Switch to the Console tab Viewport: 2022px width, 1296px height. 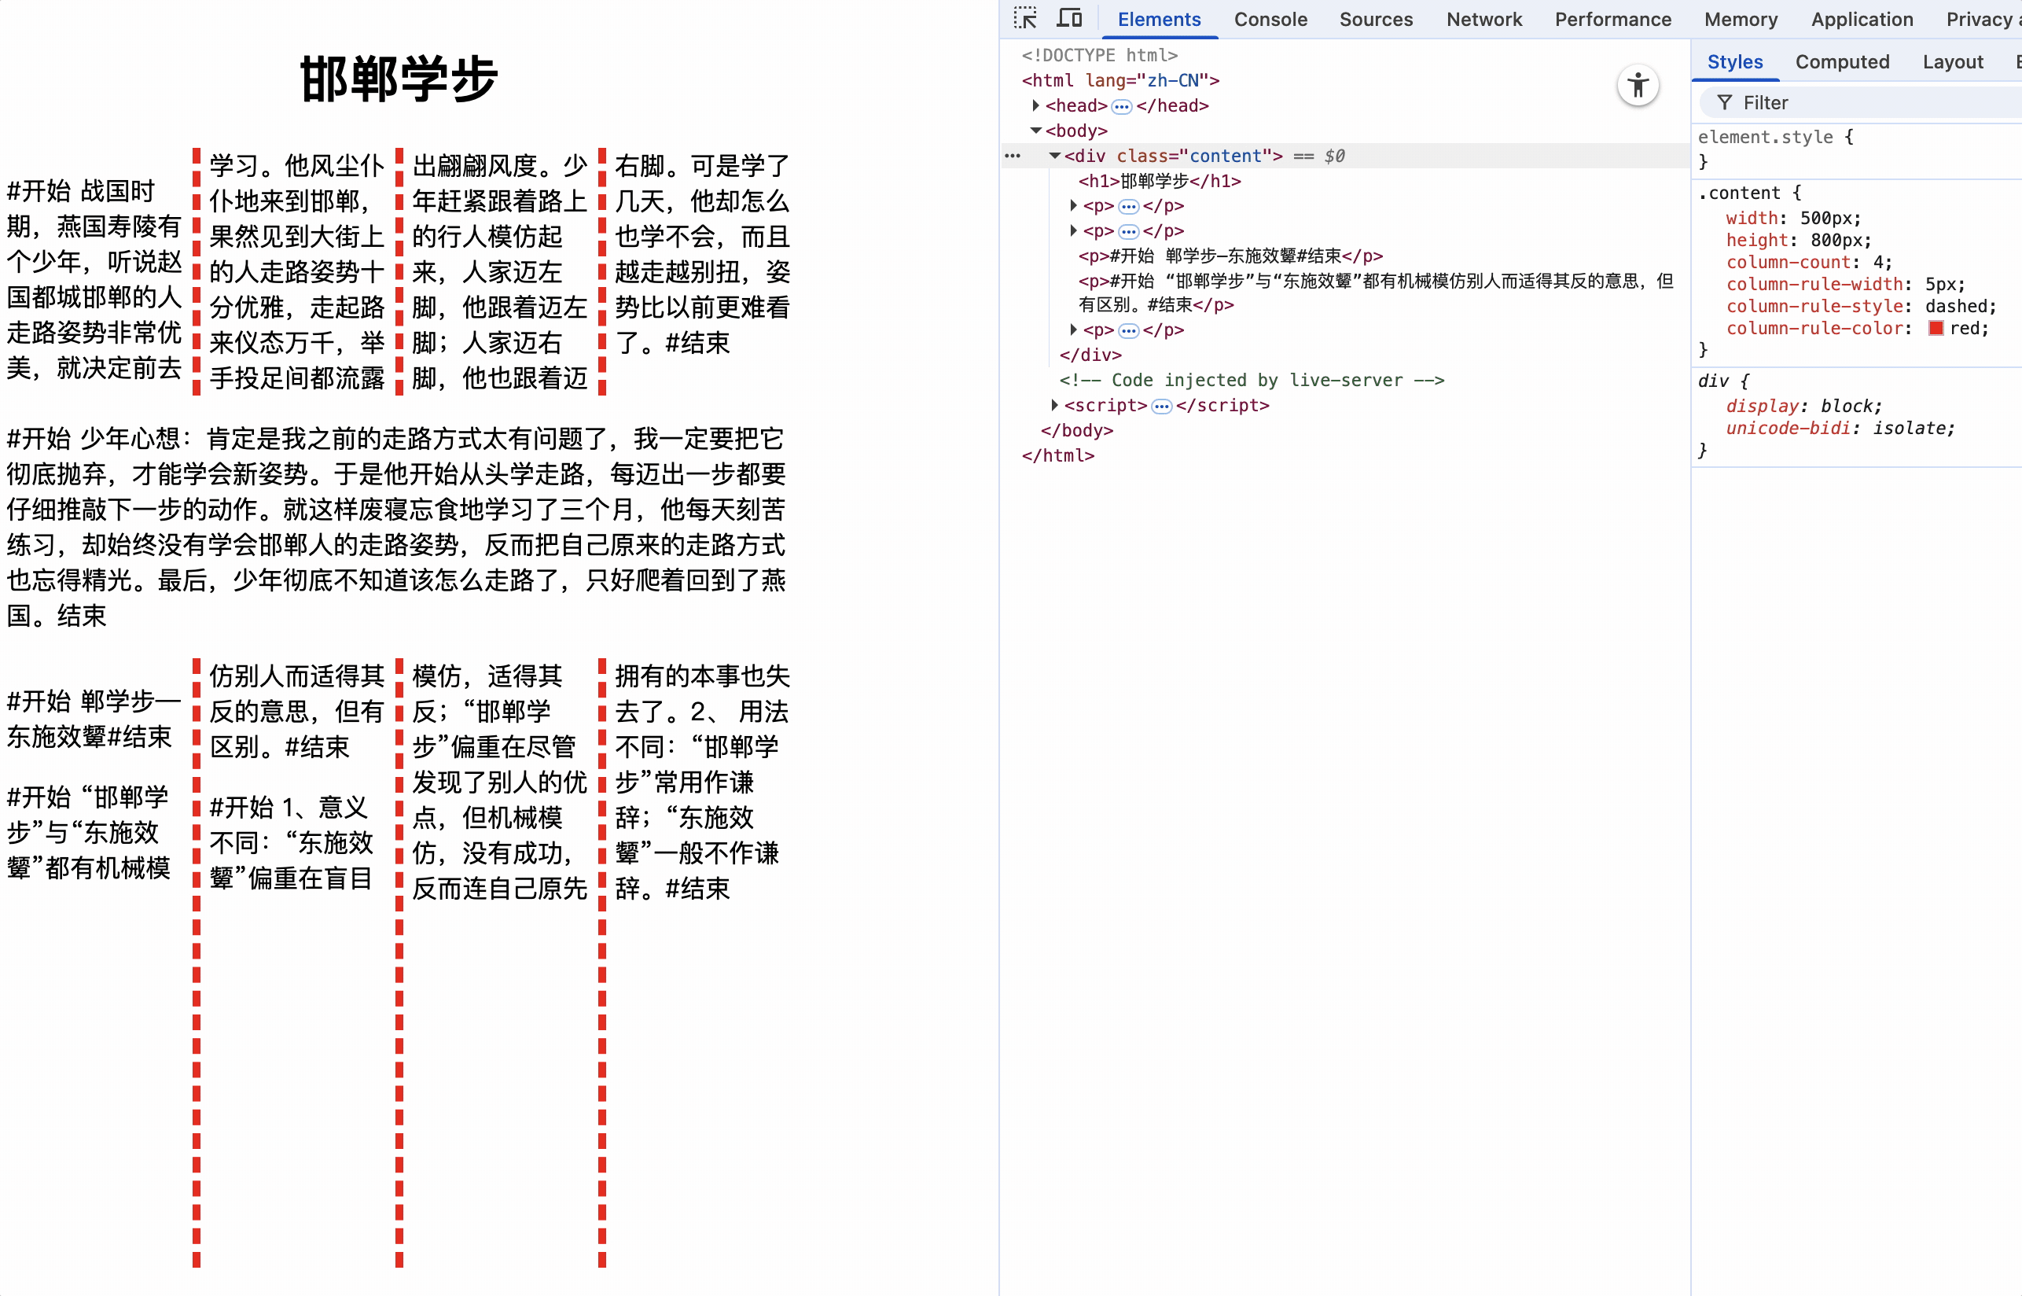pyautogui.click(x=1270, y=20)
